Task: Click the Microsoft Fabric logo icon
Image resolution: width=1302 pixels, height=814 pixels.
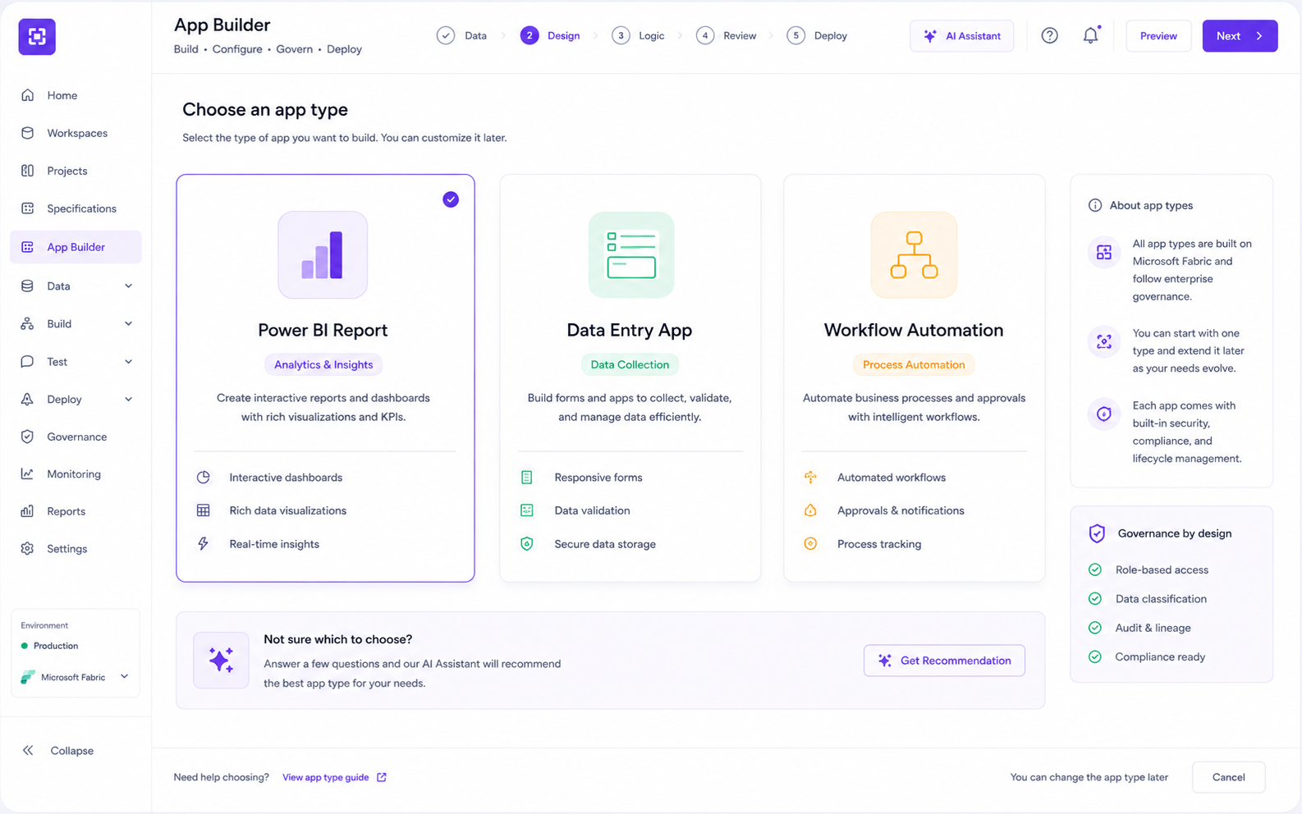Action: tap(28, 677)
